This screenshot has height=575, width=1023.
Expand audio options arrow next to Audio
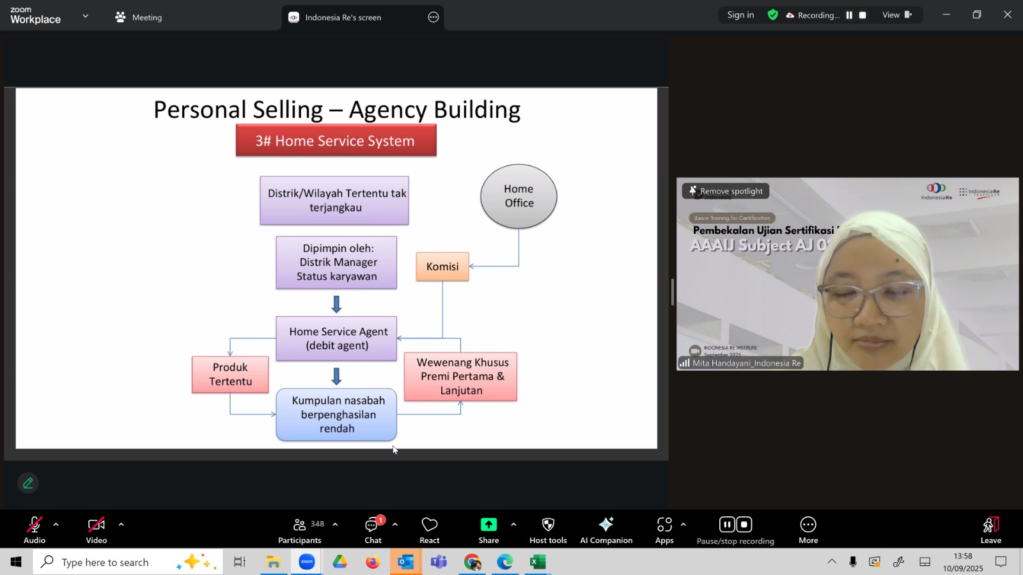56,525
